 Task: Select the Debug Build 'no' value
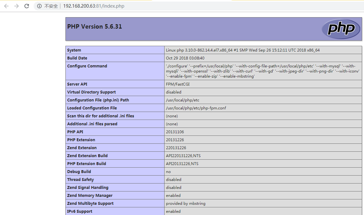(x=168, y=172)
